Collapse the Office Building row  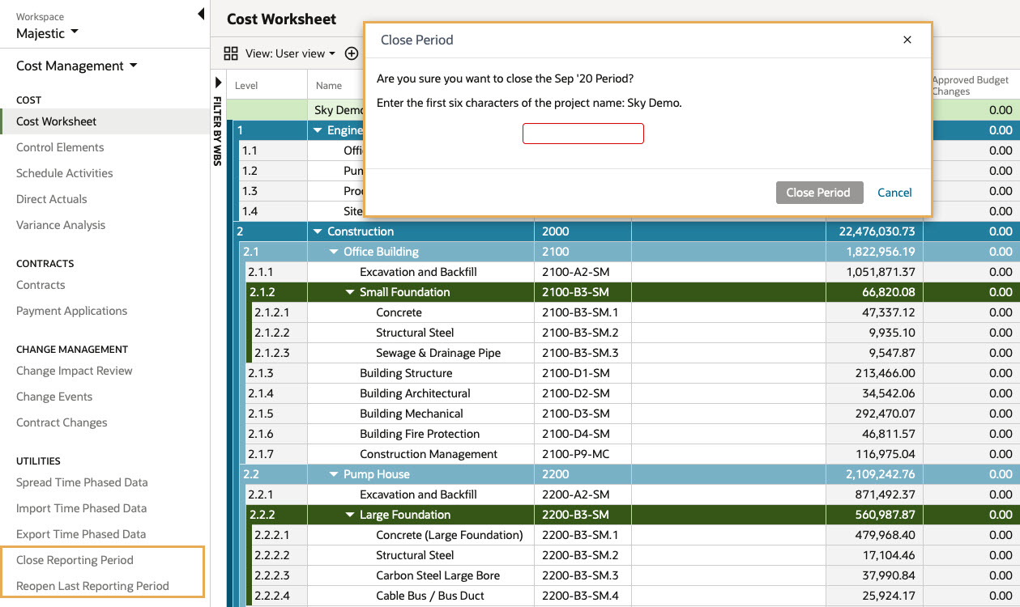334,252
